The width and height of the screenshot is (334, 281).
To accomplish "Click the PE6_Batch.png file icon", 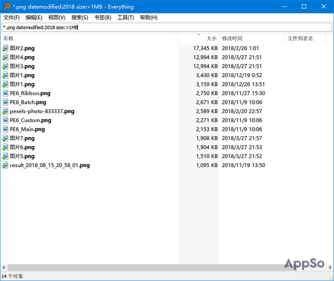I will [x=5, y=102].
